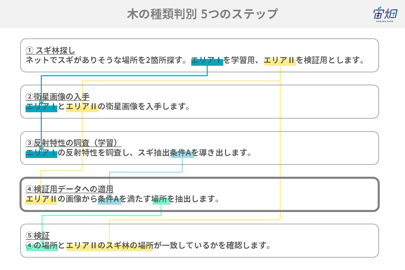Image resolution: width=405 pixels, height=270 pixels.
Task: Click the green 場所 highlight in step 4
Action: click(161, 200)
